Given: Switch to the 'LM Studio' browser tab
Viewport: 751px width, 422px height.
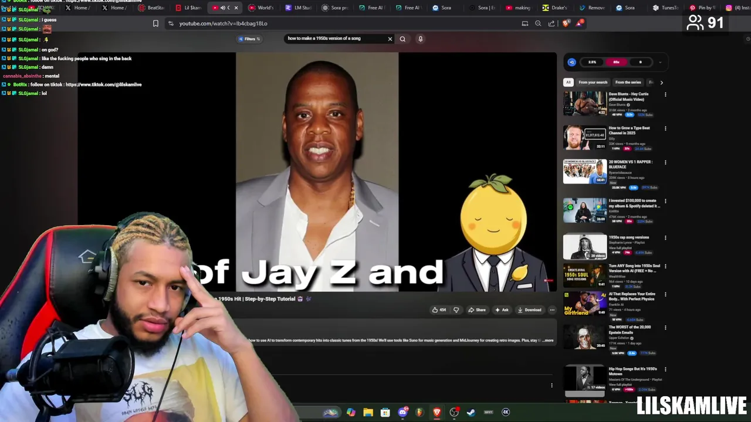Looking at the screenshot, I should [x=299, y=8].
